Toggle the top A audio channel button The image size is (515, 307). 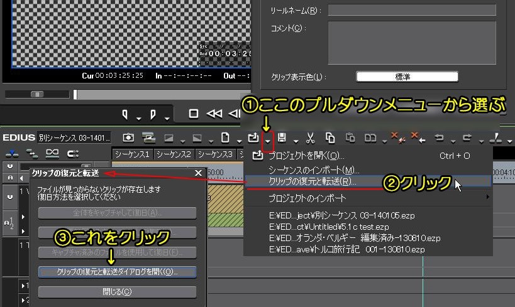tap(10, 178)
